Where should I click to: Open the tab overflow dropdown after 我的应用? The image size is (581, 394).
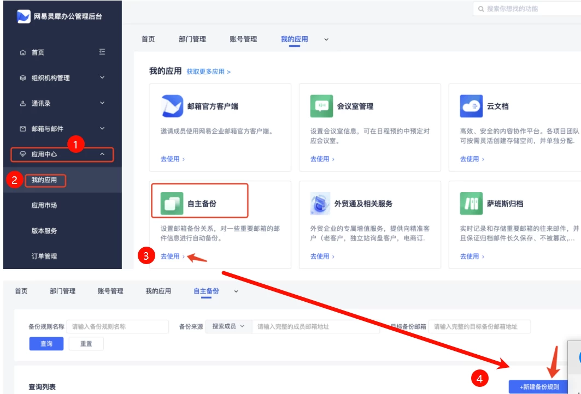pos(326,39)
